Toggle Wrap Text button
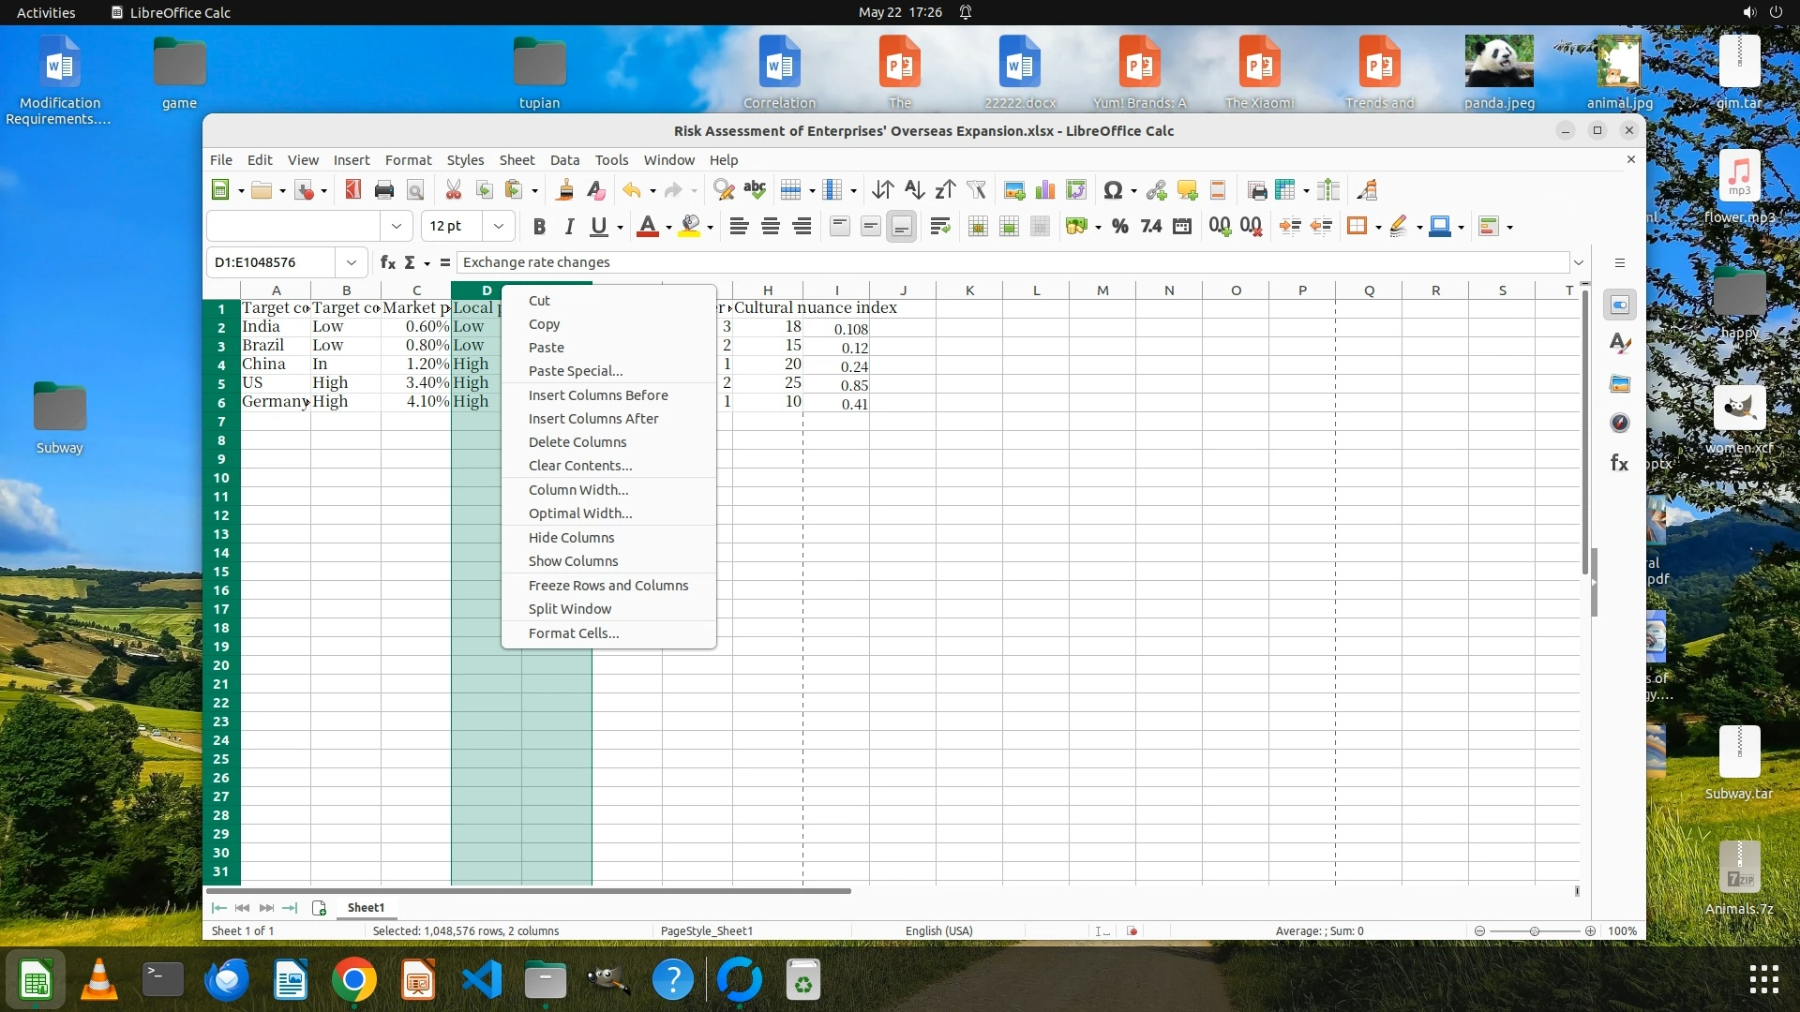1800x1012 pixels. pos(940,226)
